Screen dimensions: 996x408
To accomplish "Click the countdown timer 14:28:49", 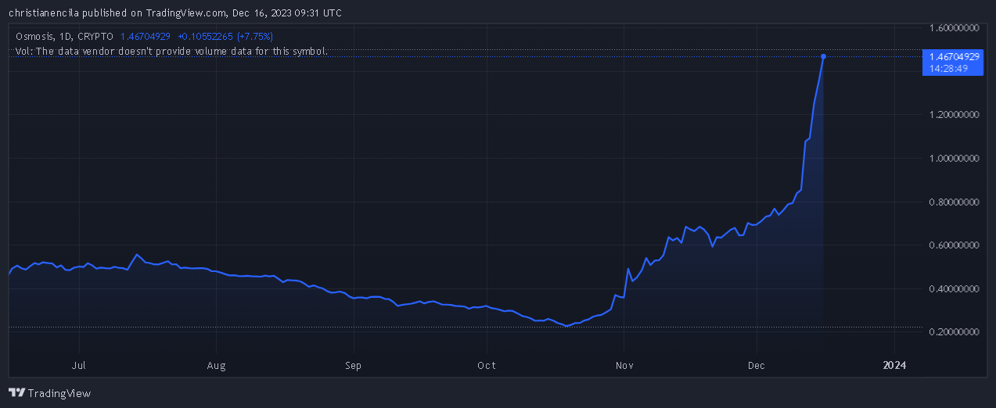I will (949, 69).
